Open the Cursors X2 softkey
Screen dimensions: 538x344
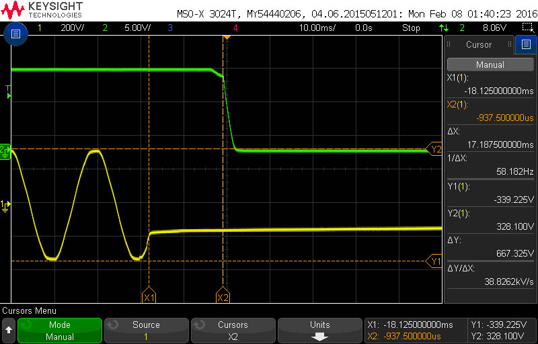tap(233, 331)
